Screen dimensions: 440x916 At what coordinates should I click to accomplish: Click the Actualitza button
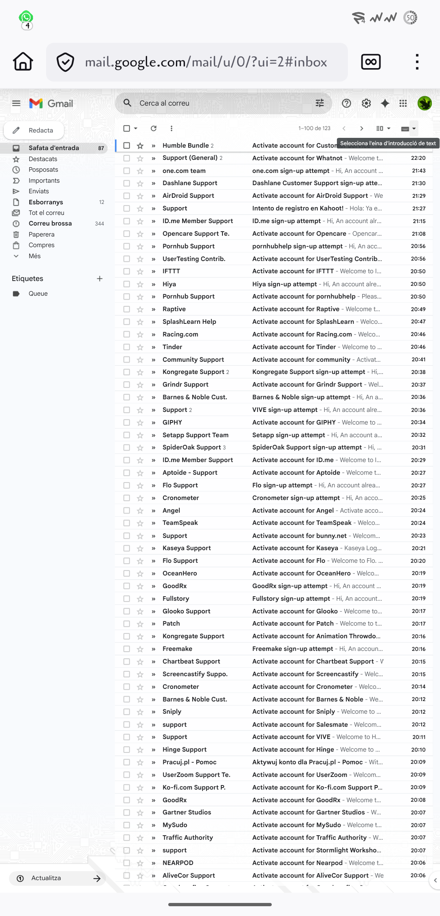[x=57, y=878]
